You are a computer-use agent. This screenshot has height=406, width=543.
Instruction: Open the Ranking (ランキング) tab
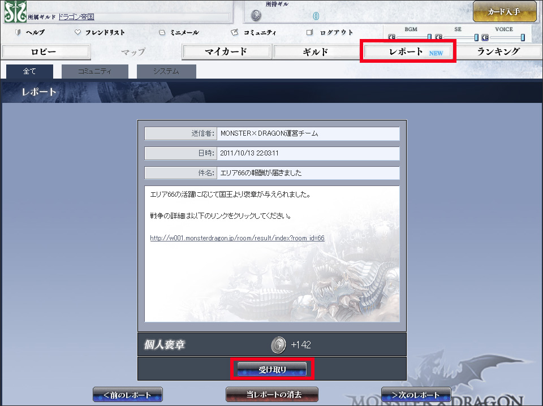tap(498, 52)
